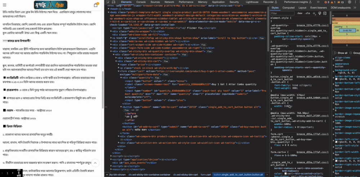Toggle the device toolbar icon in DevTools
Image resolution: width=360 pixels, height=177 pixels.
(113, 2)
